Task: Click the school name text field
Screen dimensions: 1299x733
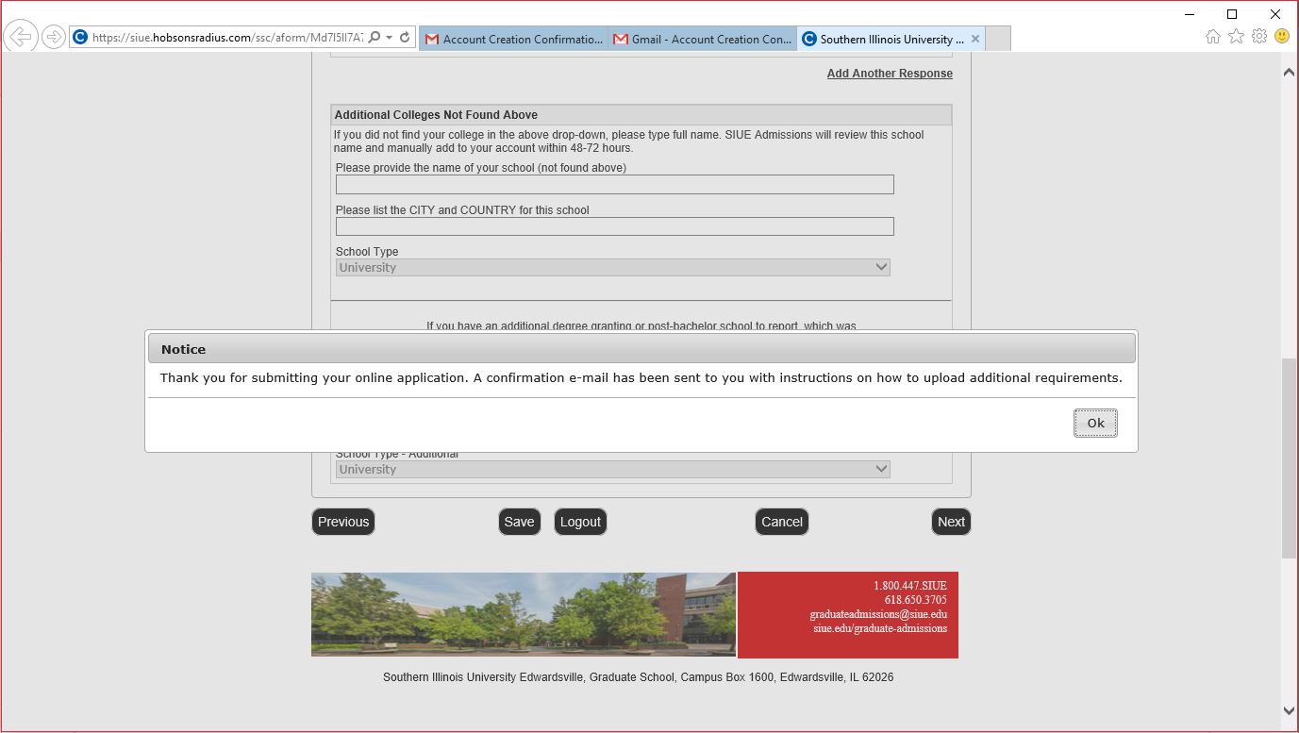Action: click(x=614, y=185)
